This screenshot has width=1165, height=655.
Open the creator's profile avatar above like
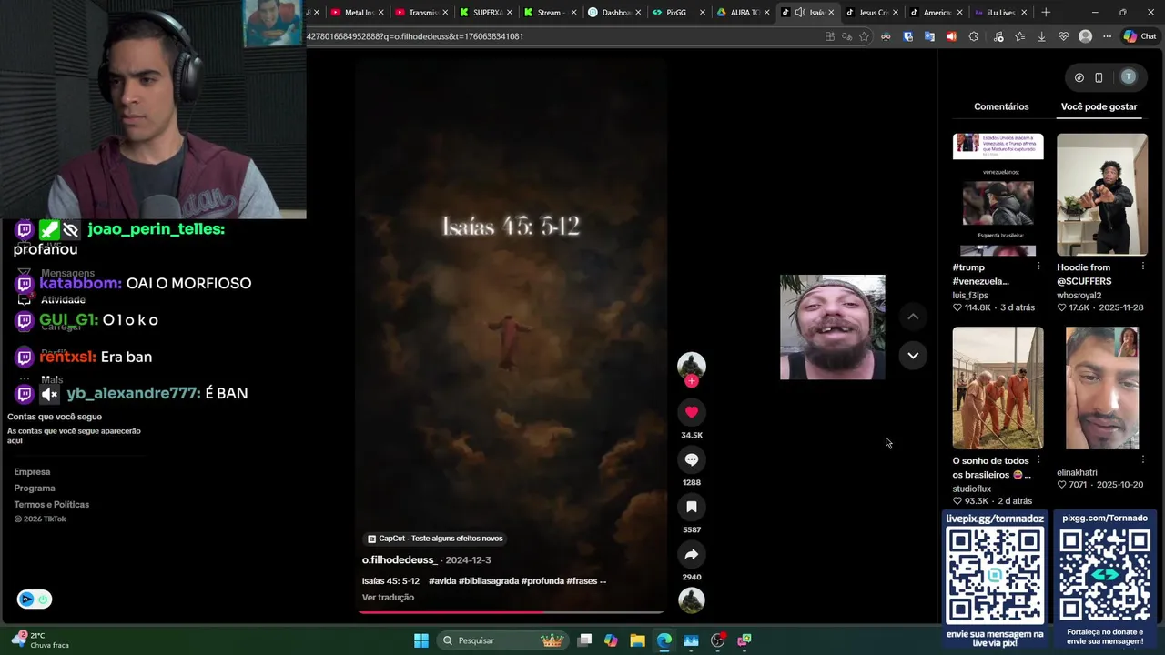692,365
